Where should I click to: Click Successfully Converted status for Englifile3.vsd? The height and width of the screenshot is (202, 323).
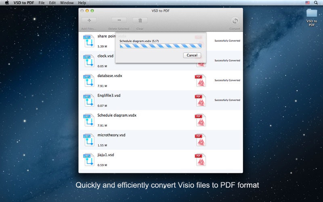pos(227,100)
